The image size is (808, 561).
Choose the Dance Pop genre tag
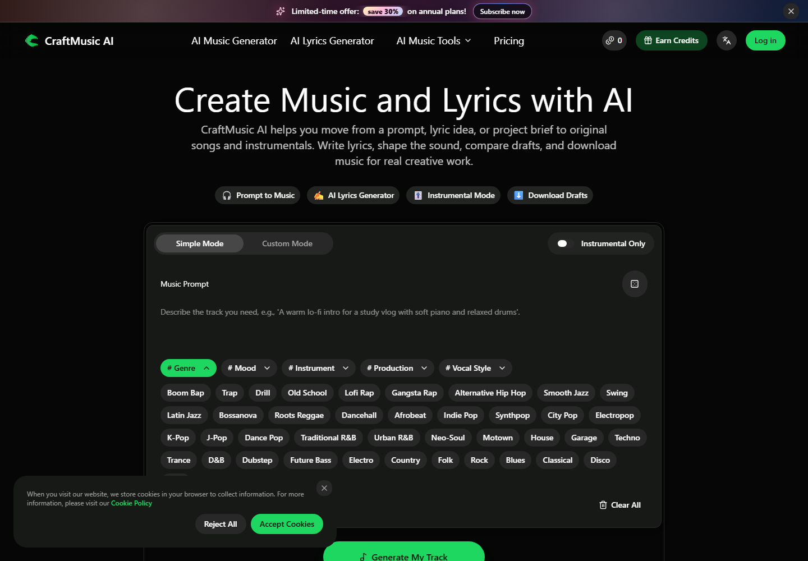[264, 438]
